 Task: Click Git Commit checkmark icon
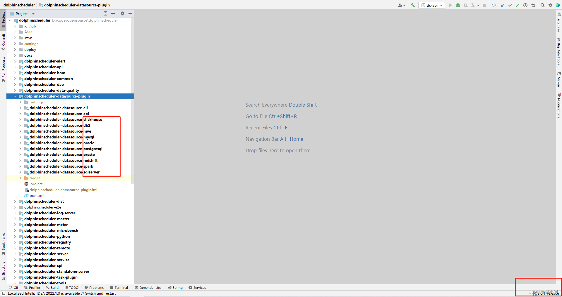[510, 5]
